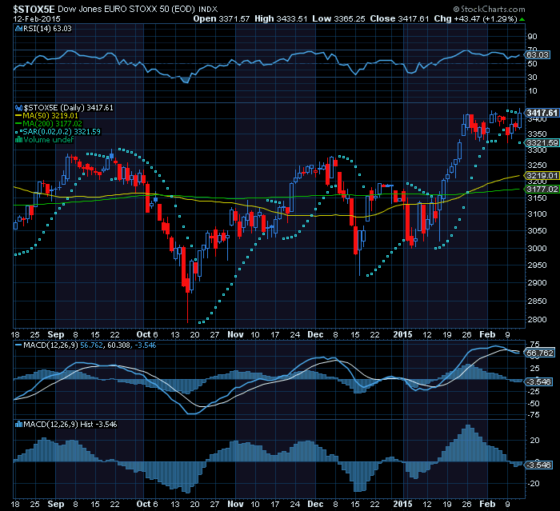Click the 12-Feb-2015 date label
Image resolution: width=560 pixels, height=511 pixels.
[37, 19]
